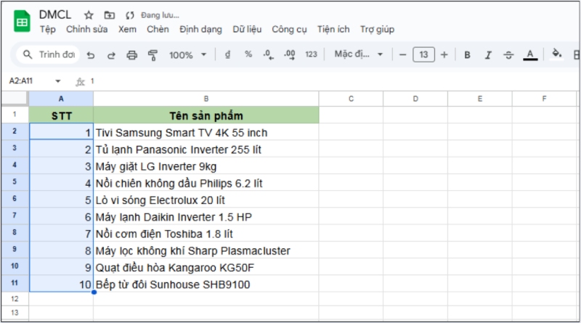Apply percent format to selection
Image resolution: width=581 pixels, height=323 pixels.
click(x=248, y=54)
